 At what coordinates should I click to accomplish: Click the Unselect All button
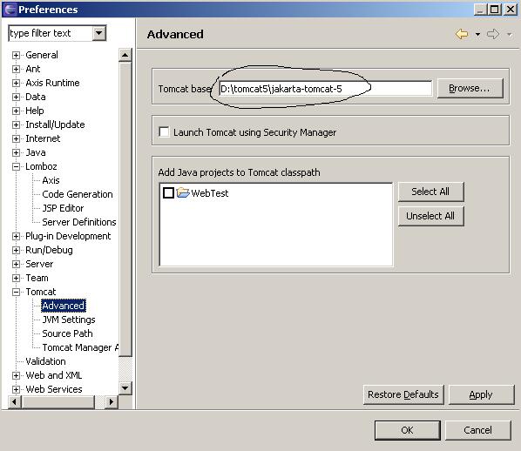430,216
